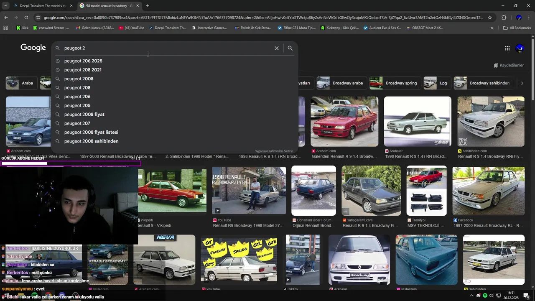Select the 98 model renault broadway tab
Image resolution: width=535 pixels, height=301 pixels.
point(109,6)
